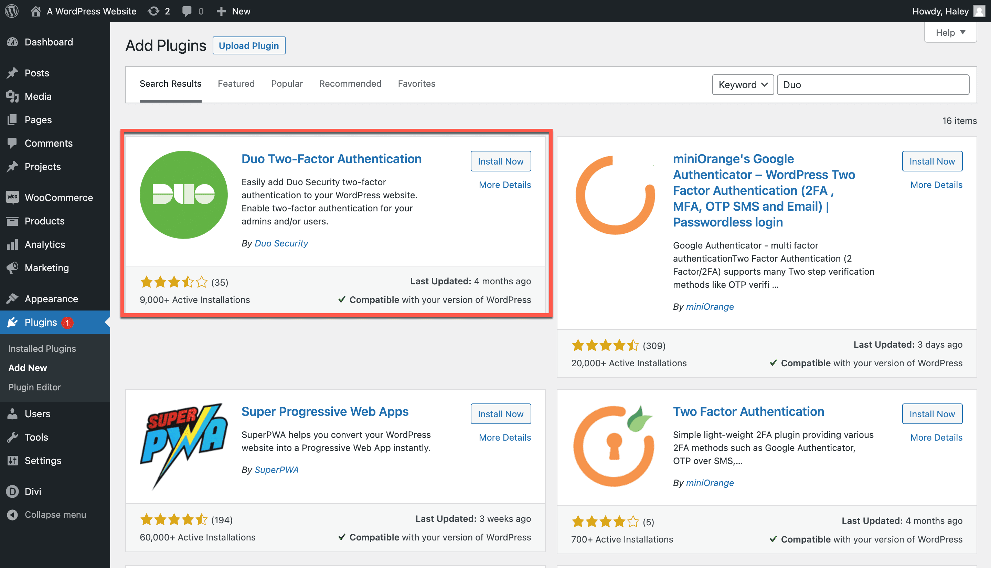Viewport: 991px width, 568px height.
Task: Click the Duo green logo thumbnail
Action: tap(183, 194)
